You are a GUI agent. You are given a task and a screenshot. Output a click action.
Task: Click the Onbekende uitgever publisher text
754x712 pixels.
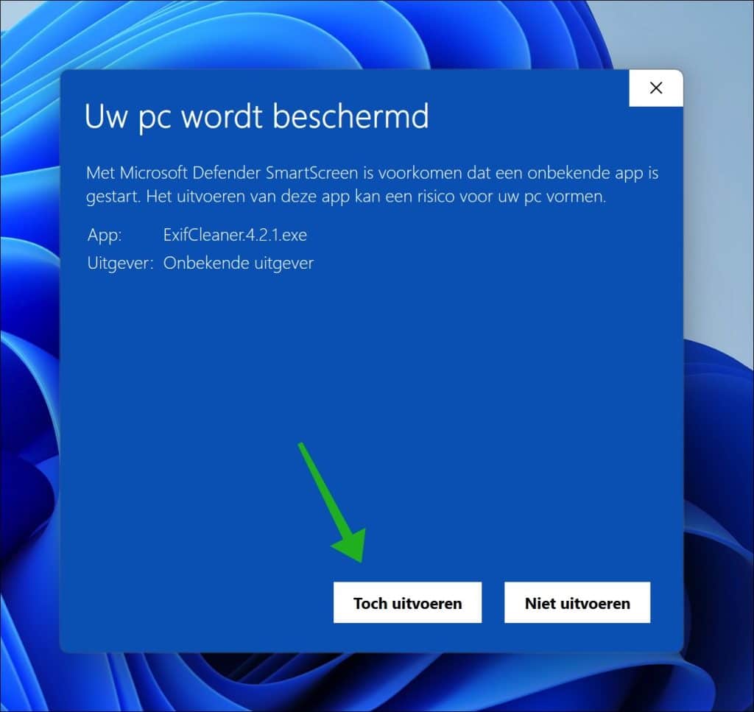[x=239, y=263]
